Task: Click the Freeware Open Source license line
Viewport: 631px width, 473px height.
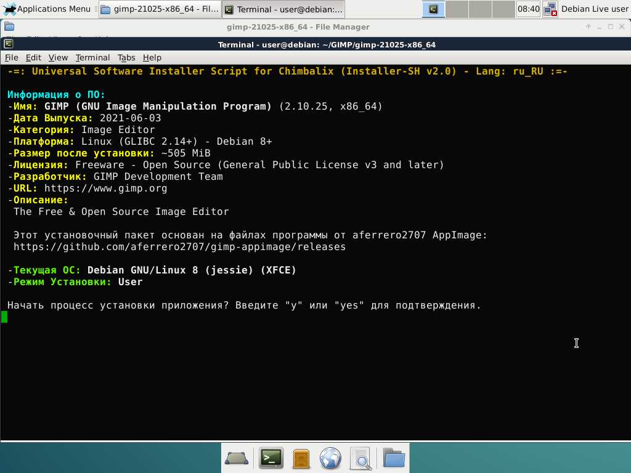Action: [x=226, y=164]
